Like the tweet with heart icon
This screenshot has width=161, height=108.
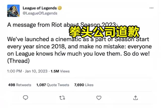pos(99,98)
